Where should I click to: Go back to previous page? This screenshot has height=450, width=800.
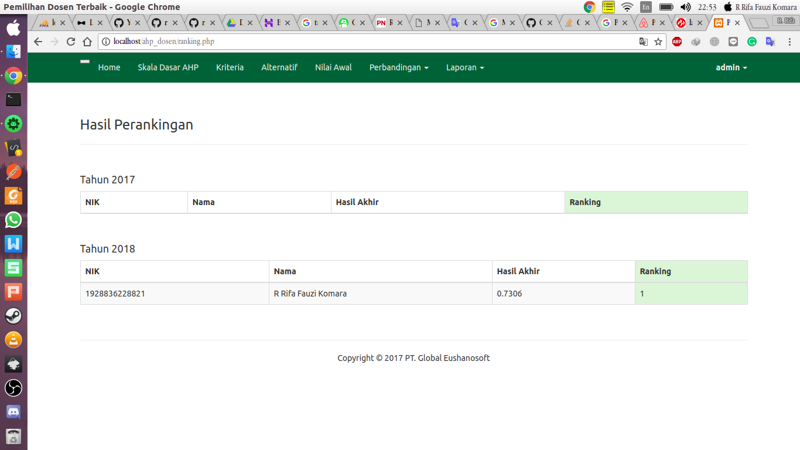click(x=38, y=42)
